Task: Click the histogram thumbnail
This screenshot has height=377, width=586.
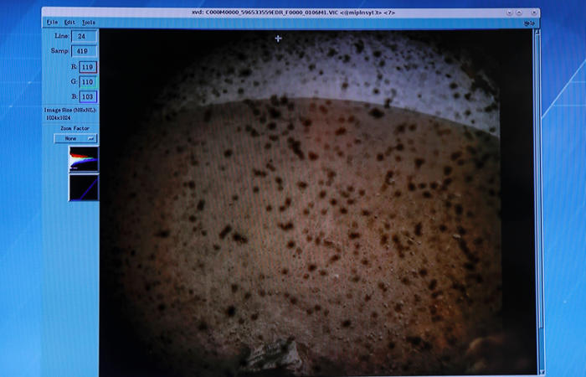Action: [x=83, y=158]
